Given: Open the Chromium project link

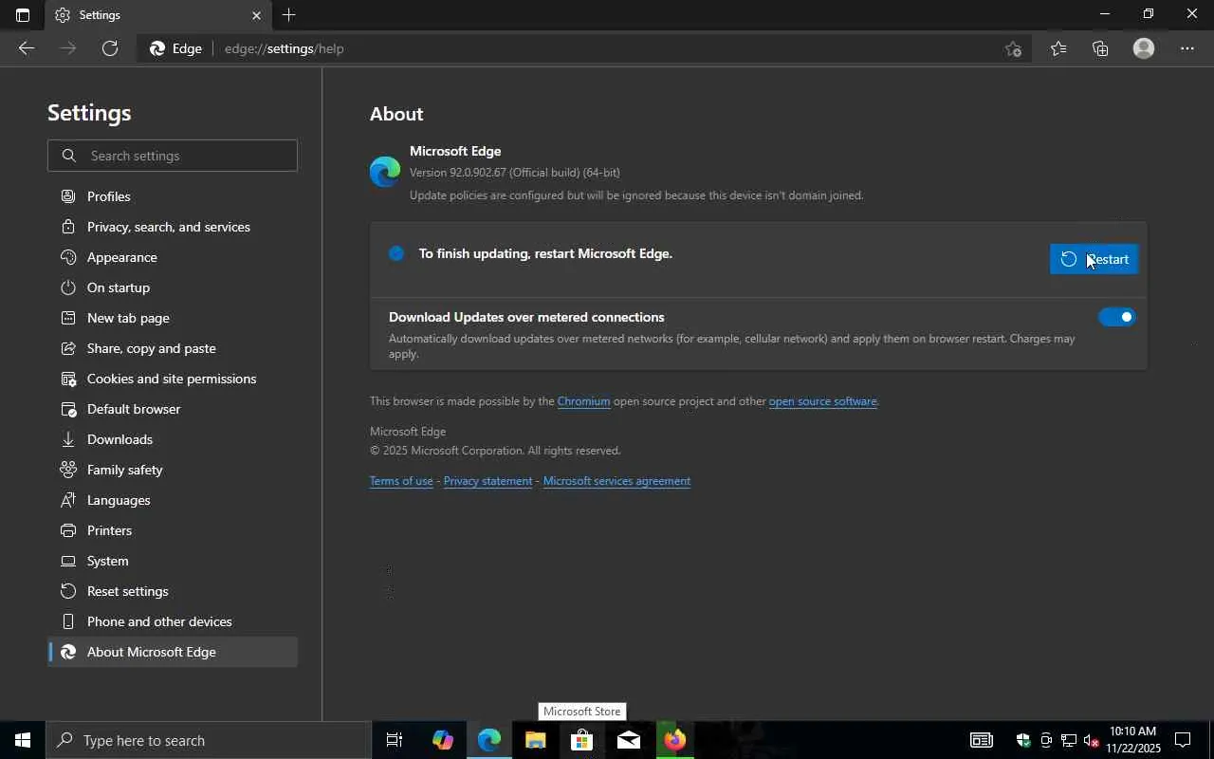Looking at the screenshot, I should [x=583, y=401].
